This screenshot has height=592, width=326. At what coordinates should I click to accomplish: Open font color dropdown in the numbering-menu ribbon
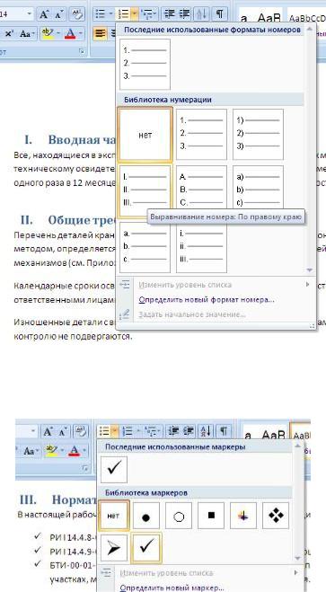[80, 34]
